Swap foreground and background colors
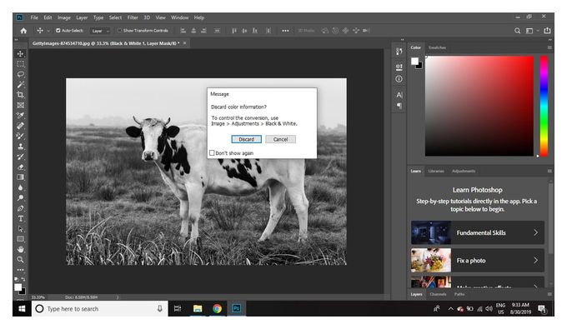This screenshot has height=329, width=567. pos(23,279)
